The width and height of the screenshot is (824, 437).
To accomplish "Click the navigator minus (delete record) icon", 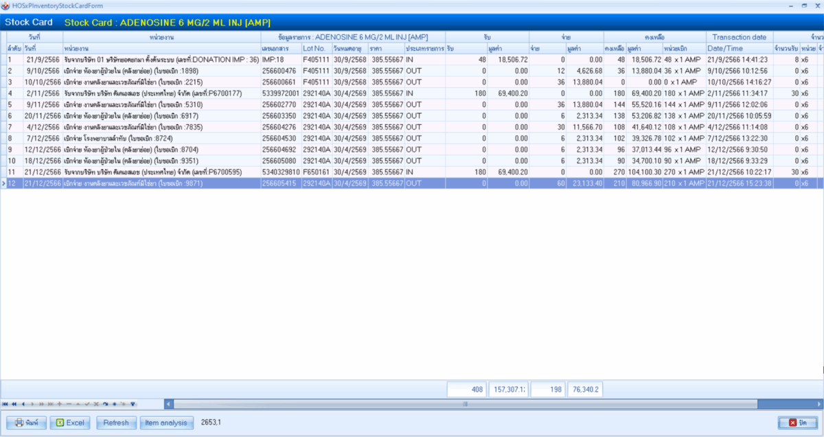I will 69,404.
